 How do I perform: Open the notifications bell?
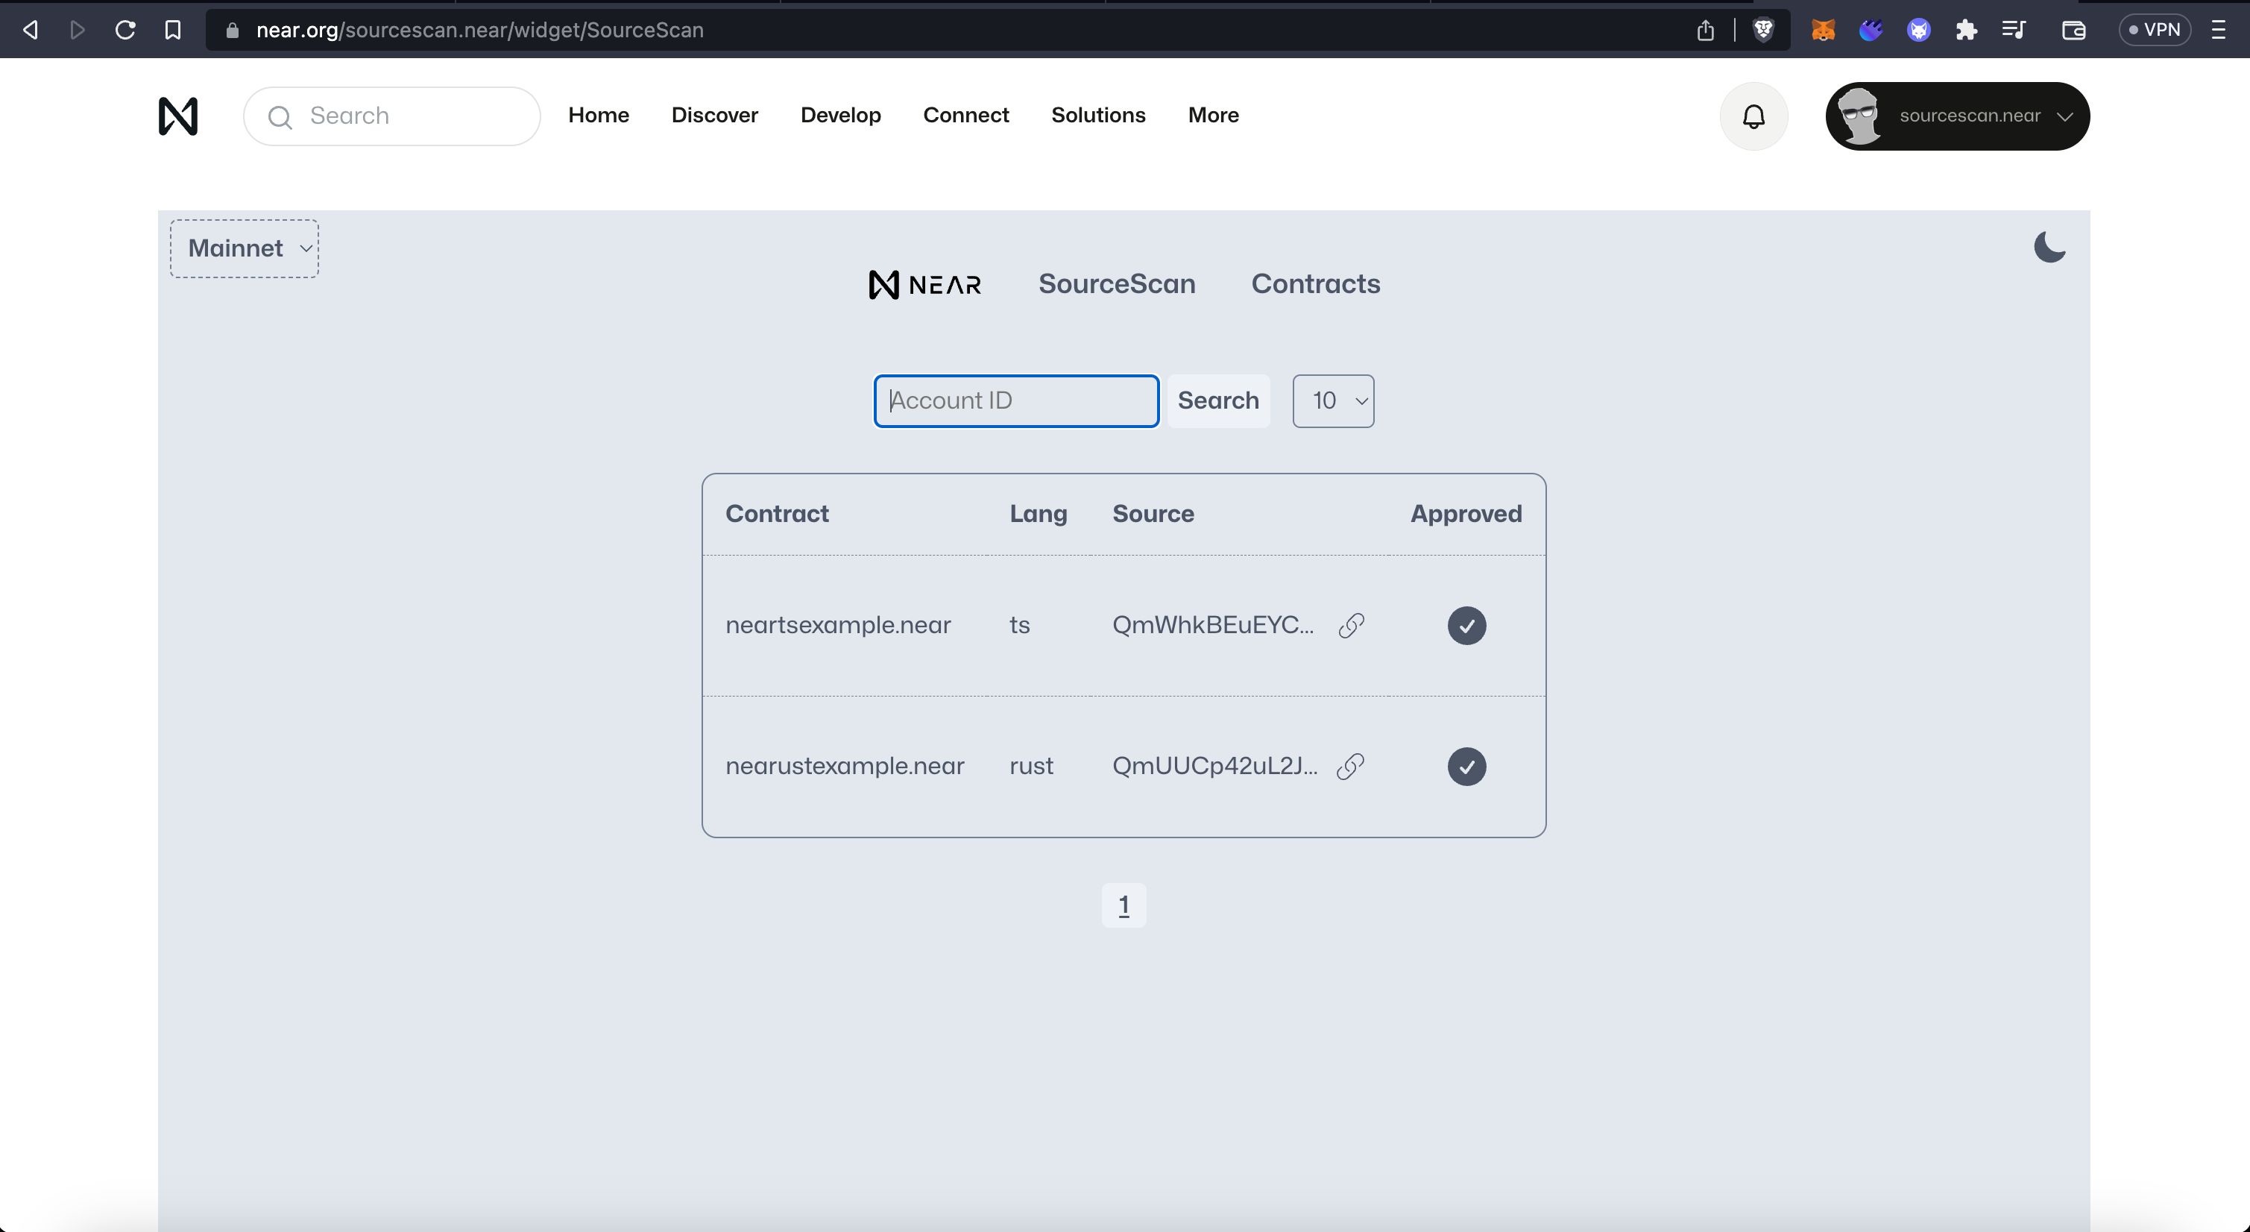[1754, 116]
